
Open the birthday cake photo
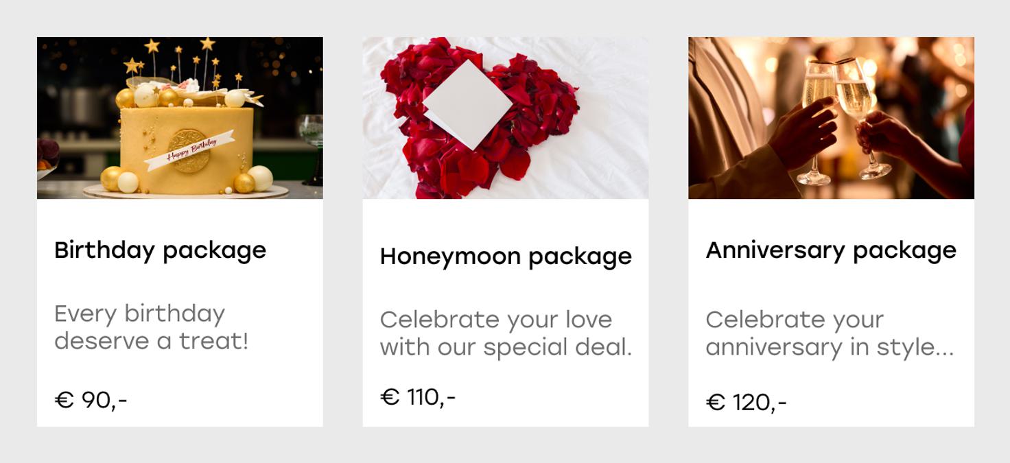[180, 118]
